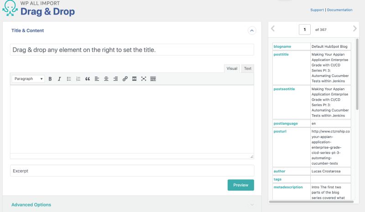
Task: Click the posturl value cell
Action: [330, 147]
